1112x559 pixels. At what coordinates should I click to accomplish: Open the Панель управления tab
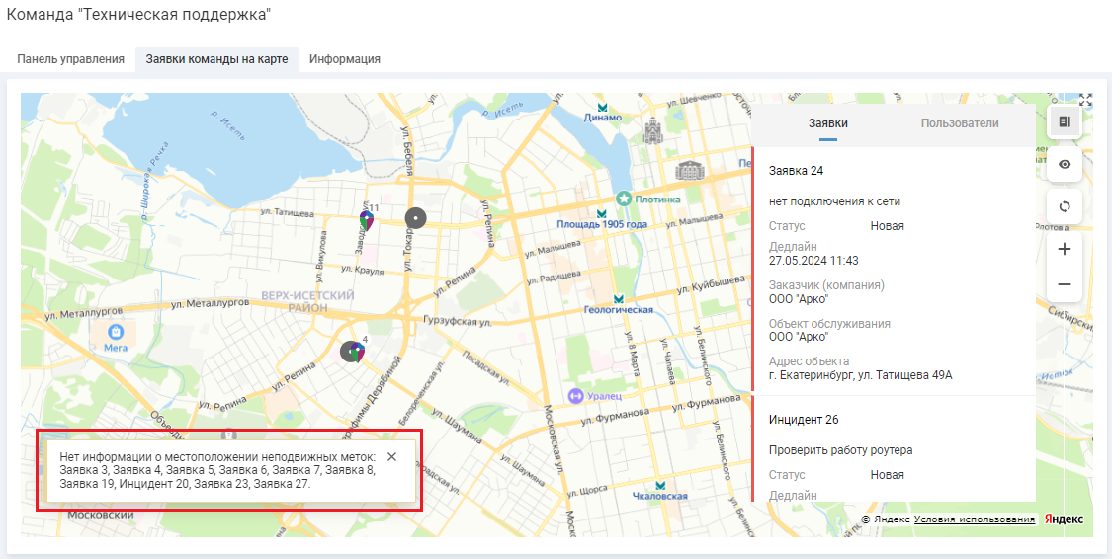(x=70, y=59)
